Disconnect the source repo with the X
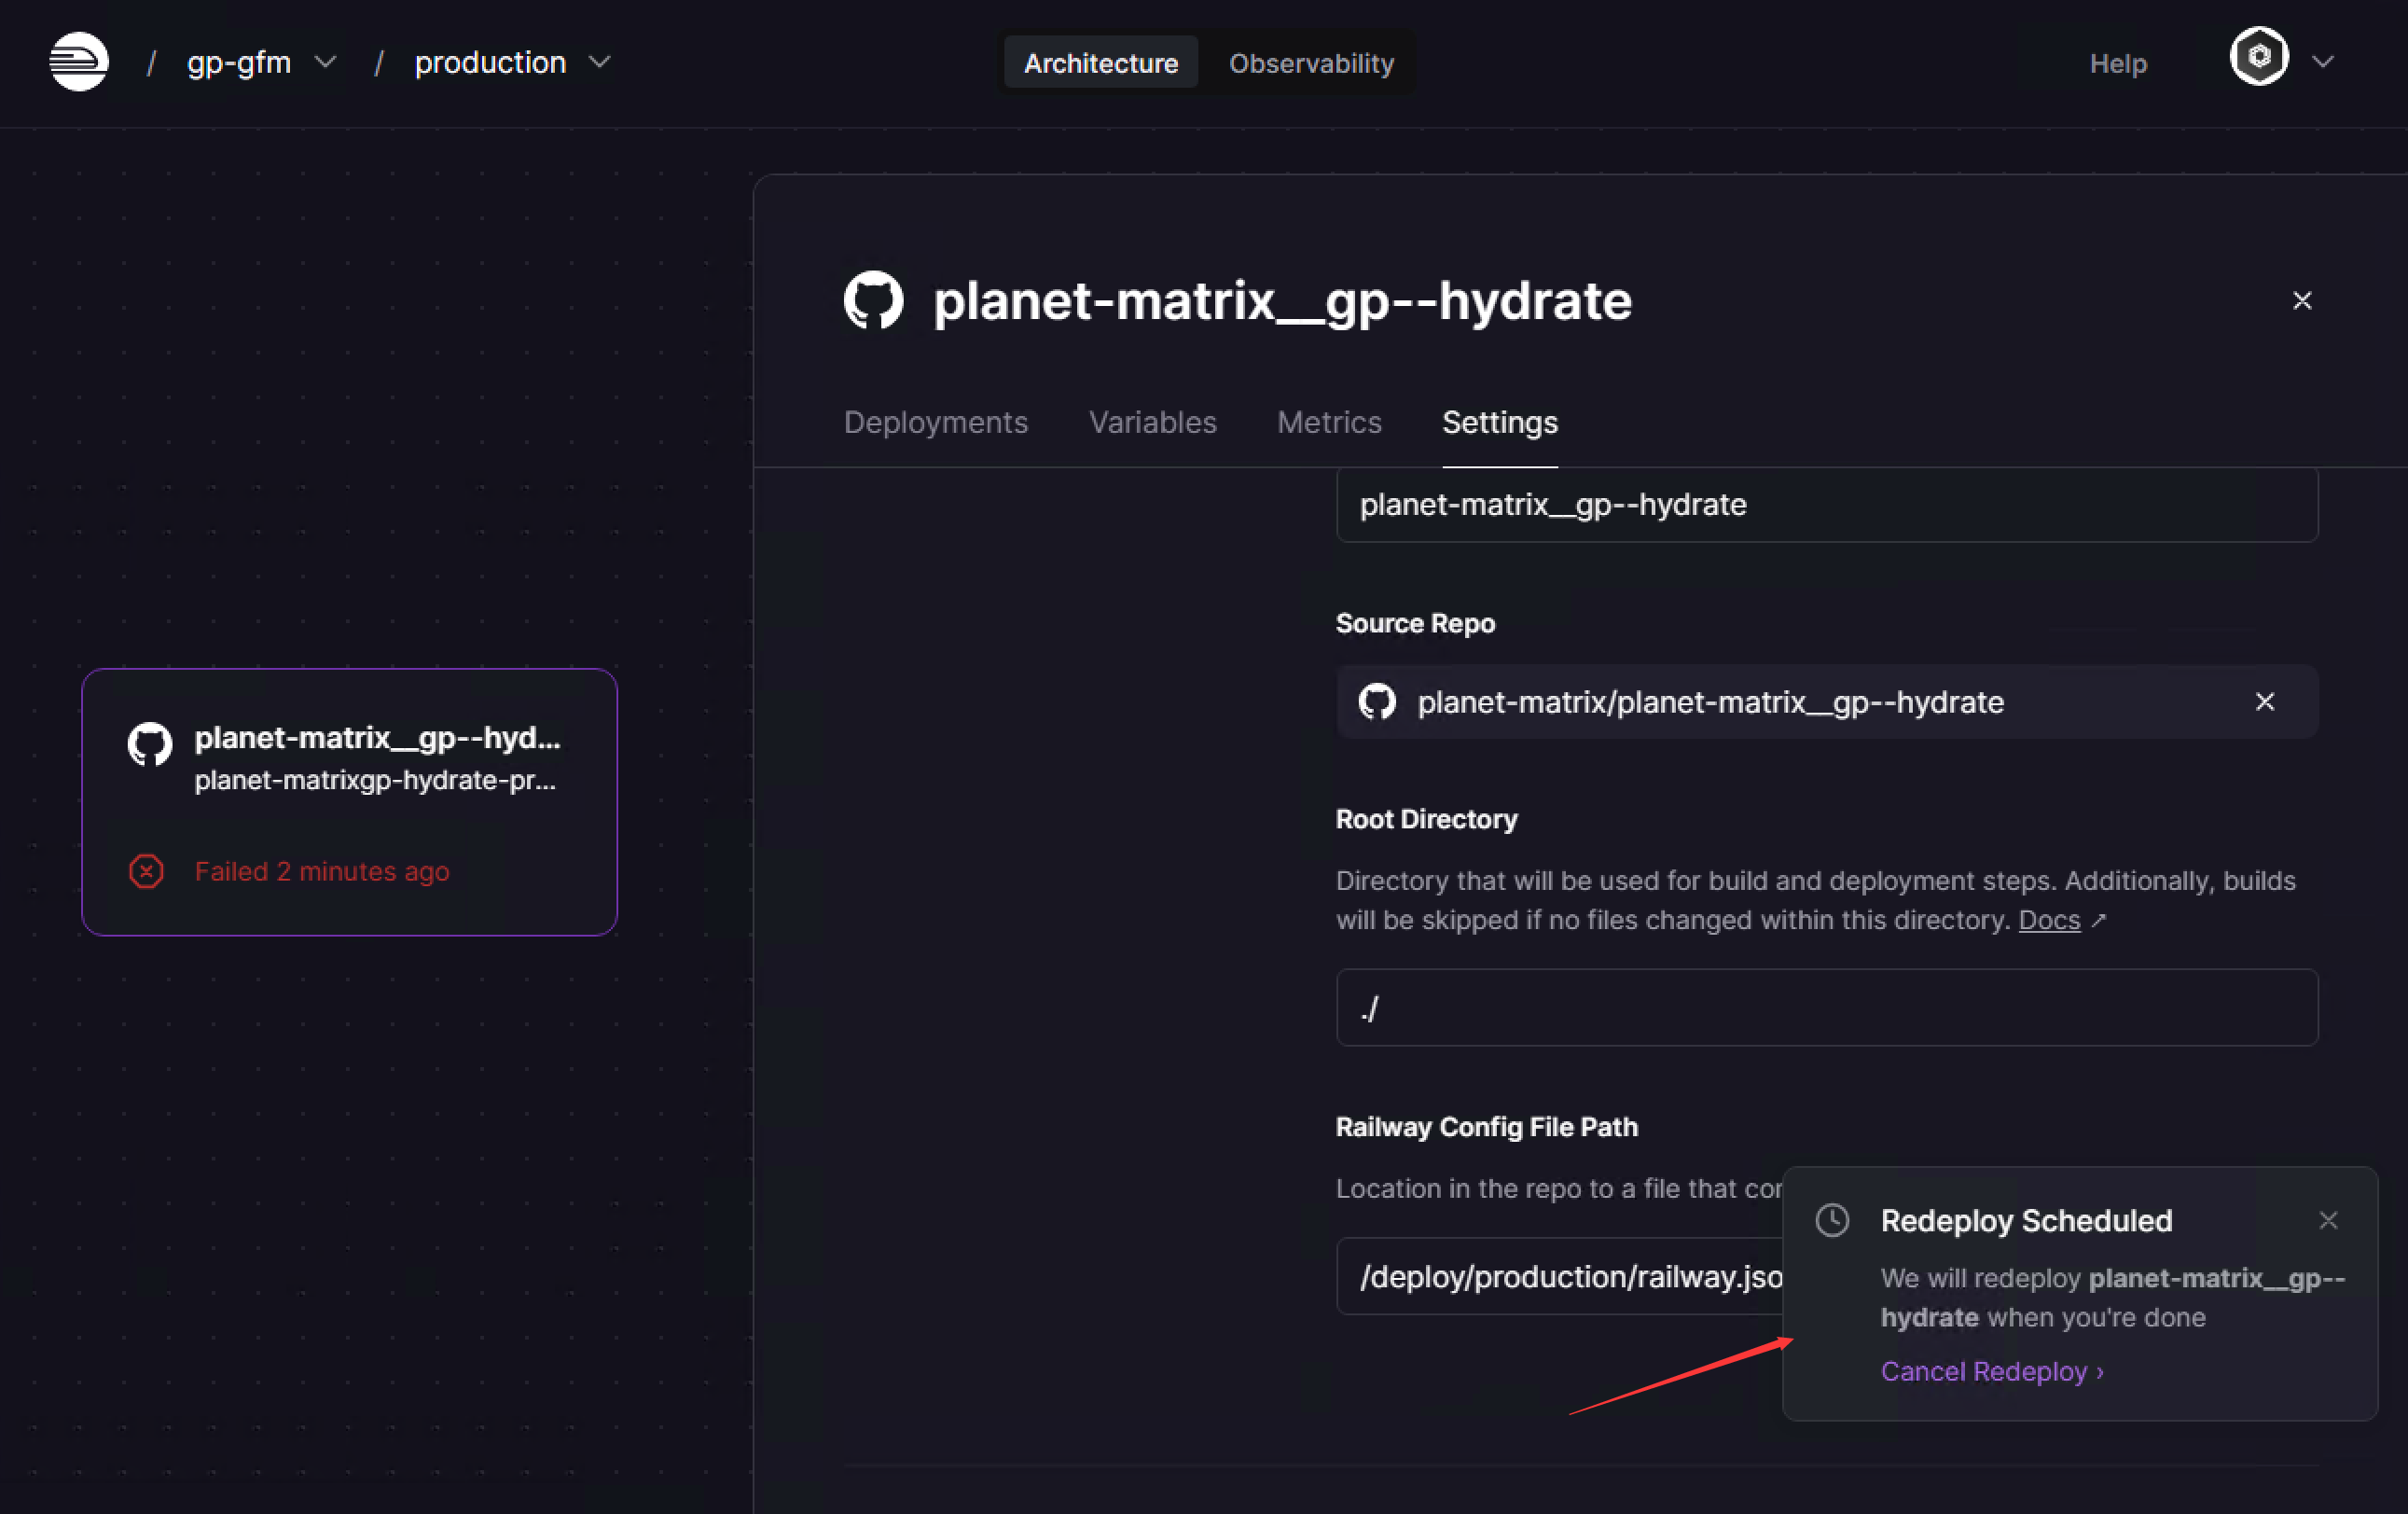The image size is (2408, 1514). 2264,702
